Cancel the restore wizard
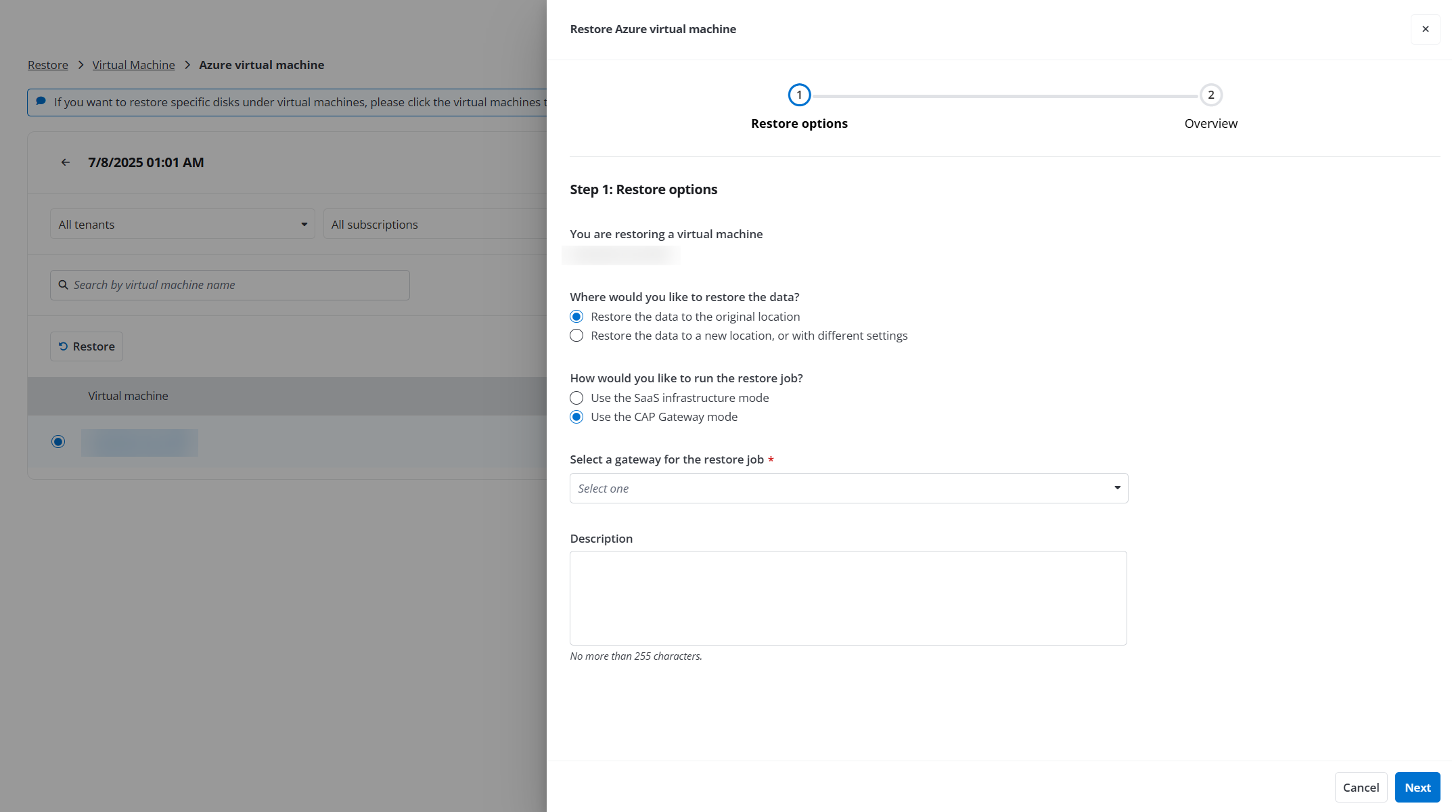Screen dimensions: 1452x812 tap(1361, 787)
